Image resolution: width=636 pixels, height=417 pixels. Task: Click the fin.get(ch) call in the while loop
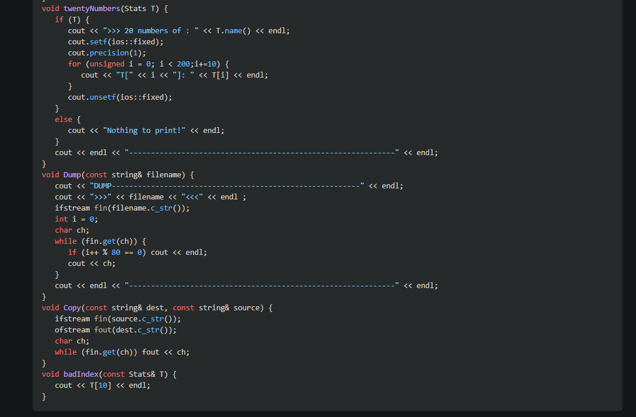pos(108,241)
